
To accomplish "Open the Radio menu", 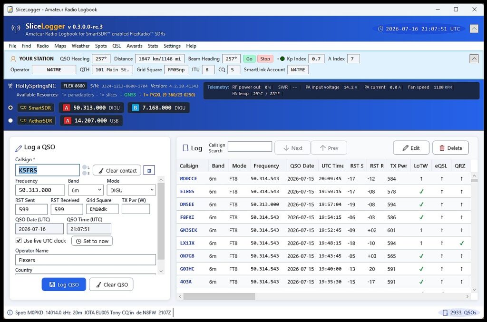I will (x=42, y=46).
